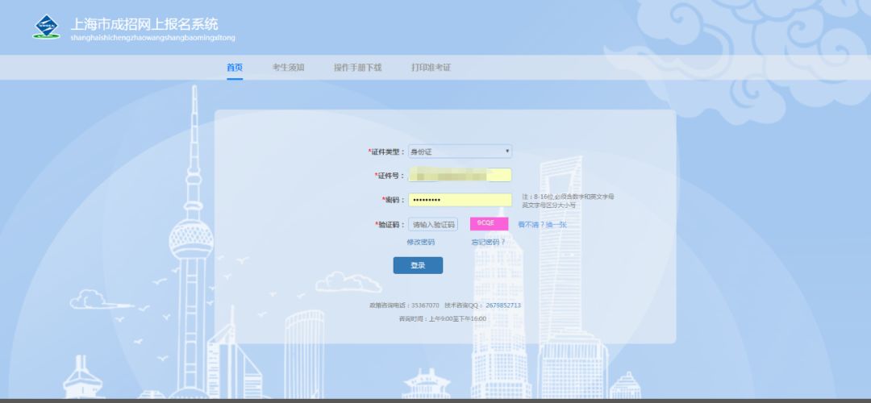
Task: Click the 验证码 captcha input box
Action: click(x=433, y=225)
